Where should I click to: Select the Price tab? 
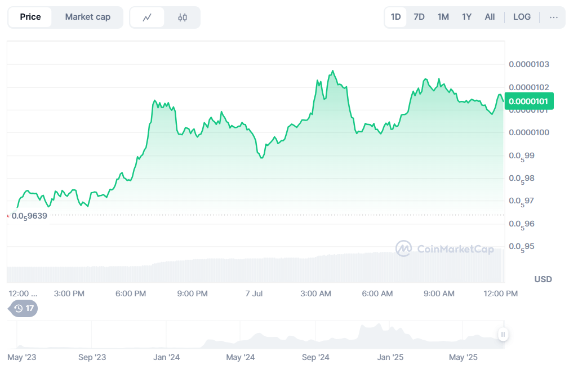click(30, 17)
